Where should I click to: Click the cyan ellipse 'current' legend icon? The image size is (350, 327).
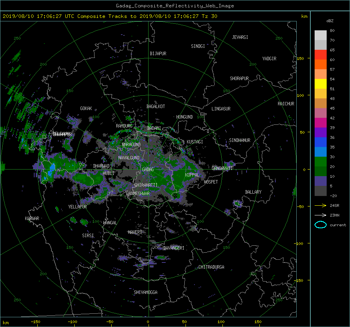point(320,225)
